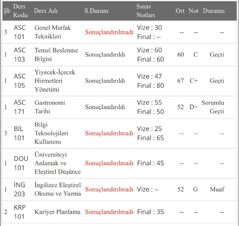Viewport: 239px width, 226px height.
Task: Click the 'Sınav Notları' column header
Action: (146, 11)
